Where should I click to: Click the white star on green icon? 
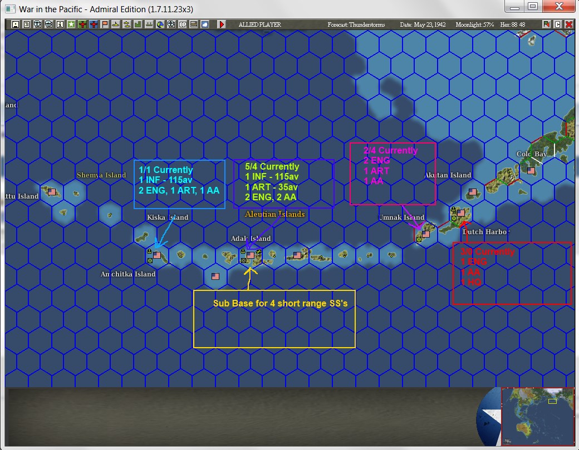coord(71,24)
